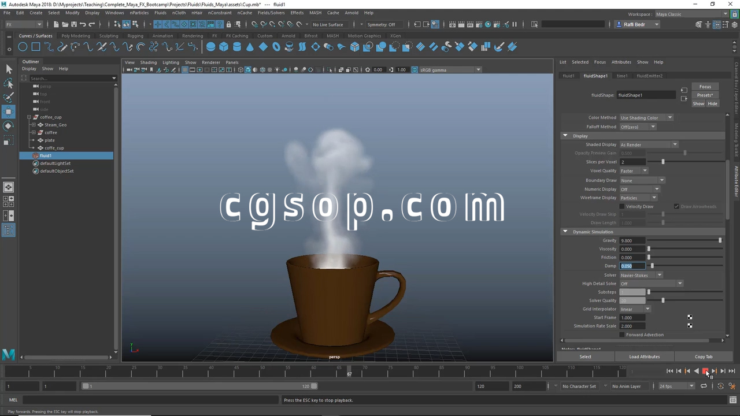Create a polygon cube from the shelf
The height and width of the screenshot is (416, 740).
[x=224, y=47]
